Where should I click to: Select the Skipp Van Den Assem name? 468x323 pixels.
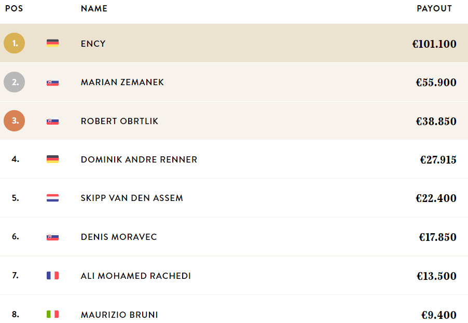pos(132,198)
